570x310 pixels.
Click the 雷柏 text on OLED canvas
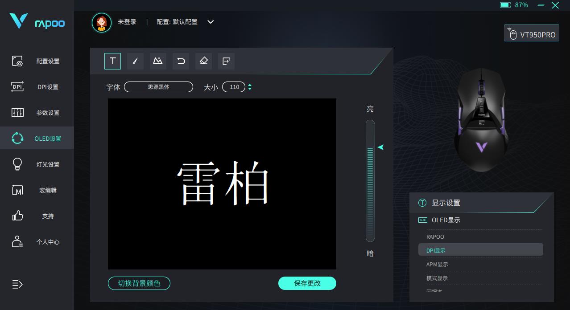coord(223,184)
